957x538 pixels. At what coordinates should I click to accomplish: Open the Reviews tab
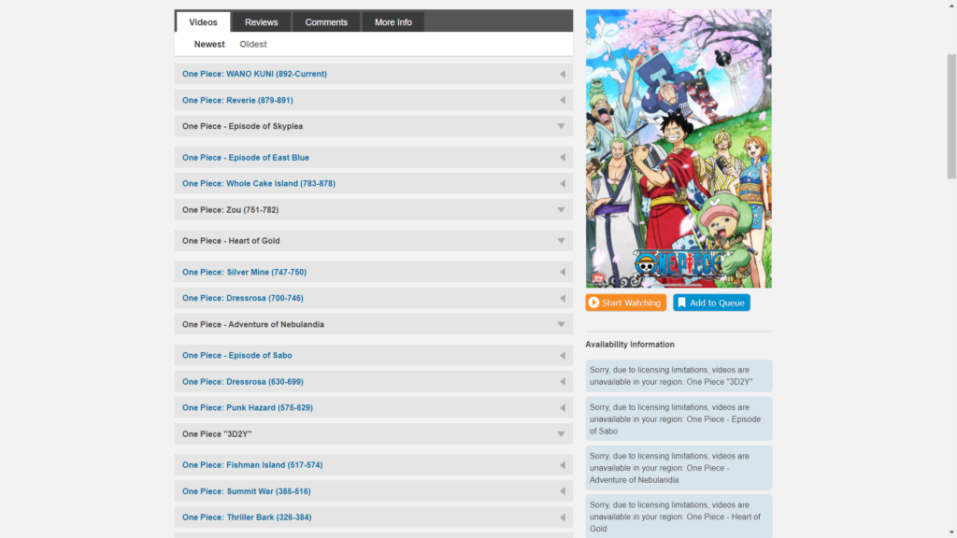click(x=262, y=22)
